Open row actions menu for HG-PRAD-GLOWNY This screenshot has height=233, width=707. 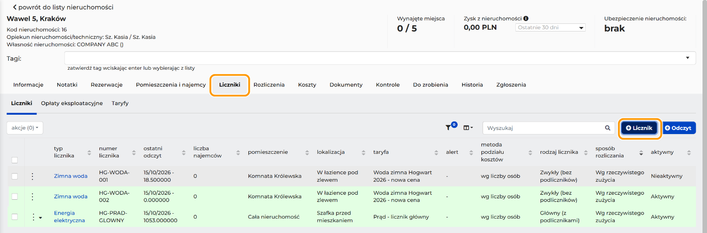[x=33, y=217]
